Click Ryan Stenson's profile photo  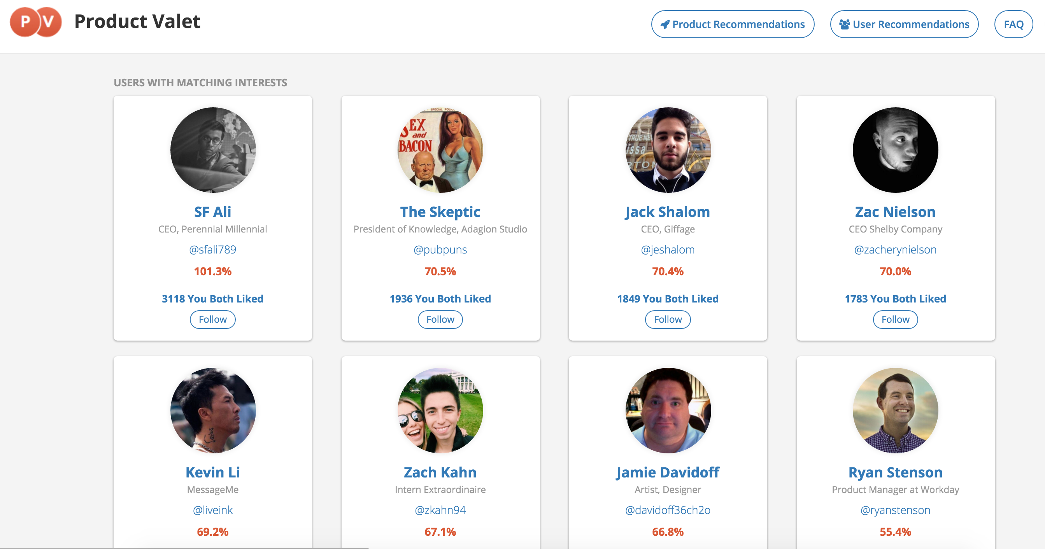pyautogui.click(x=895, y=410)
